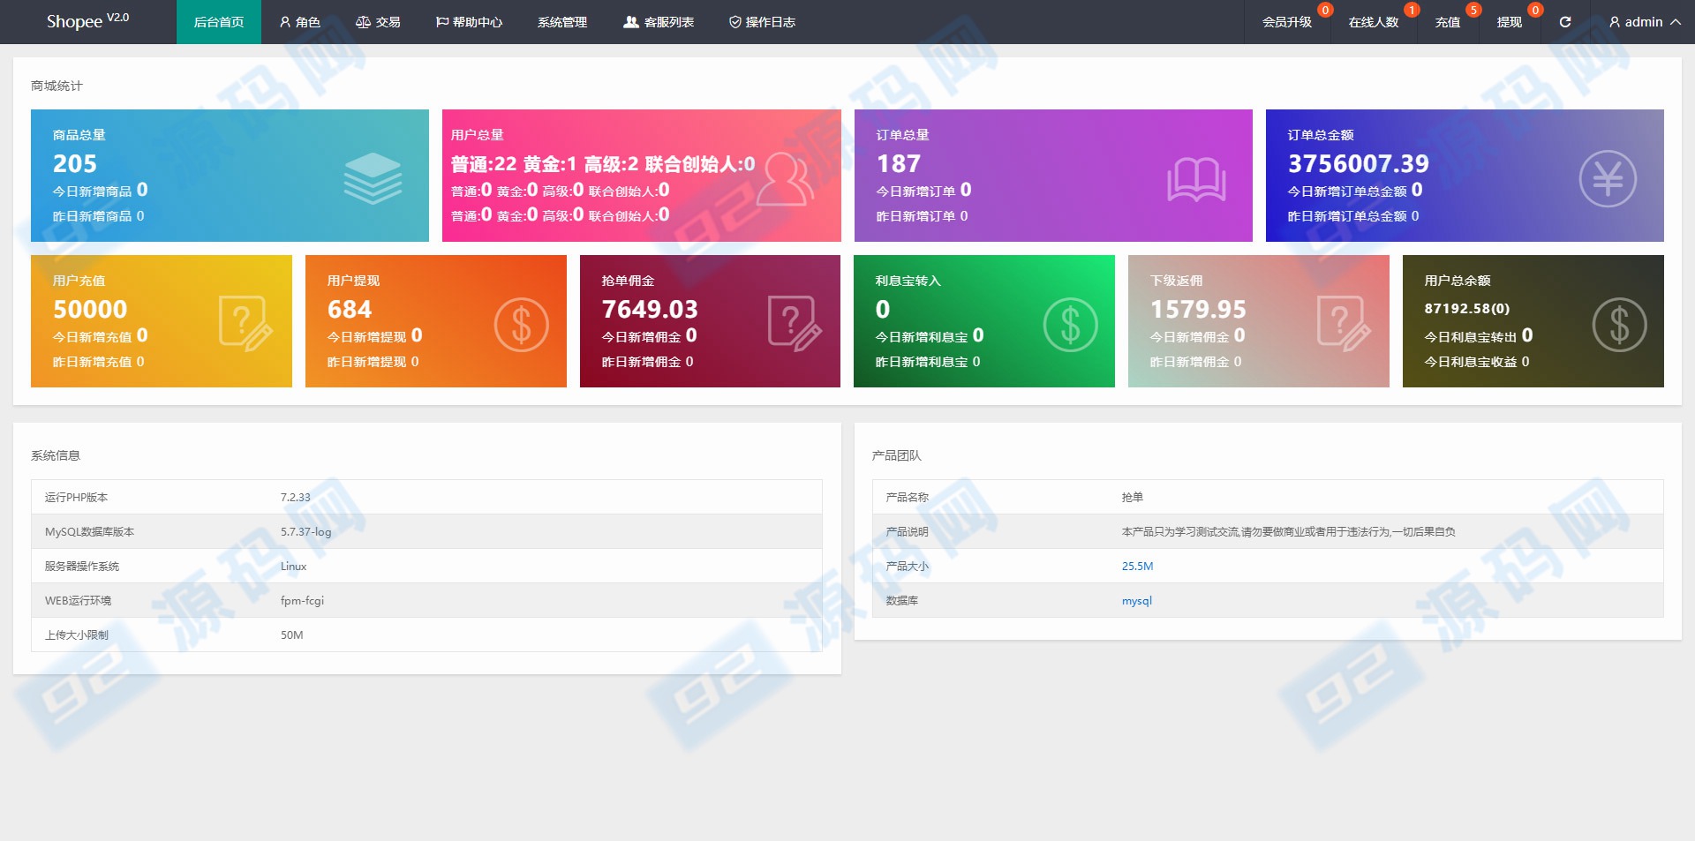
Task: Click the 1579.95 value on 下级返佣 card
Action: pos(1198,310)
